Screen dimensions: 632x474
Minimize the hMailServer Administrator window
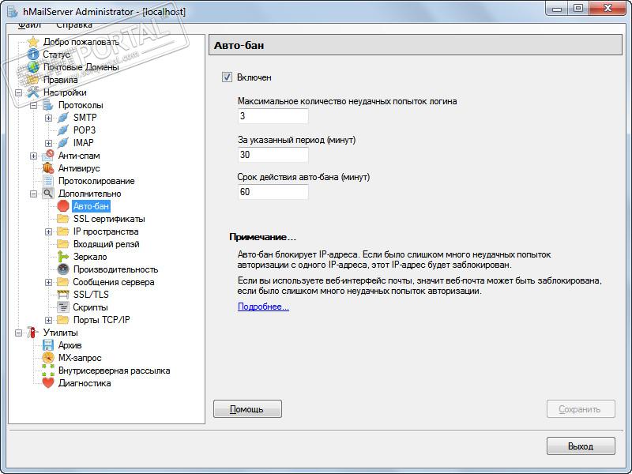coord(557,9)
